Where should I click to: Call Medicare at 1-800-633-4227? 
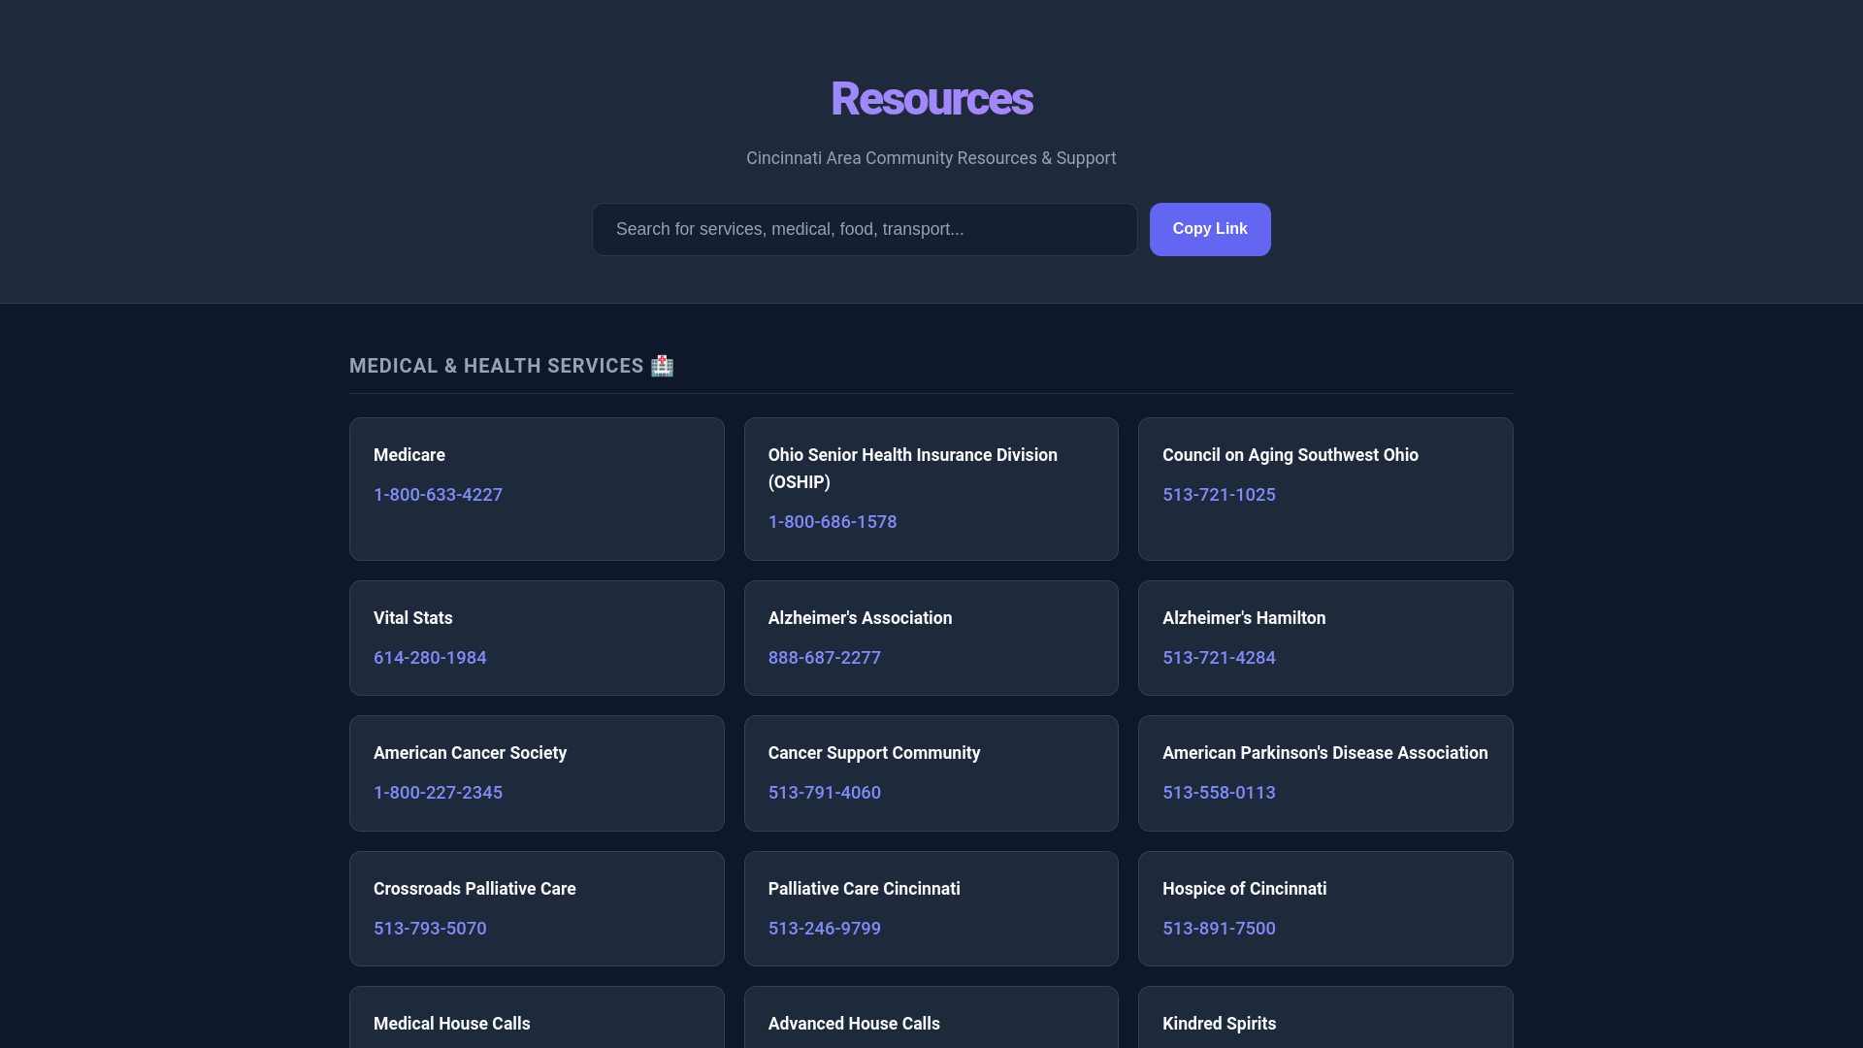438,495
